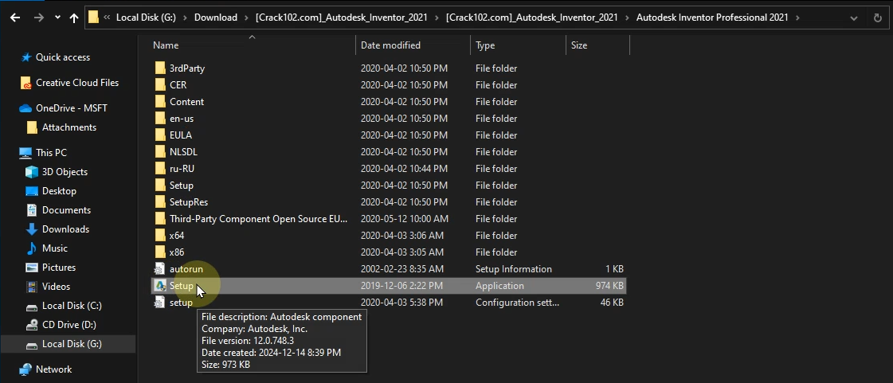Click Local Disk (G:) breadcrumb segment

150,17
